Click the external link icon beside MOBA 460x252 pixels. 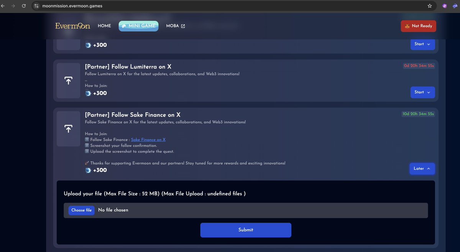point(183,26)
